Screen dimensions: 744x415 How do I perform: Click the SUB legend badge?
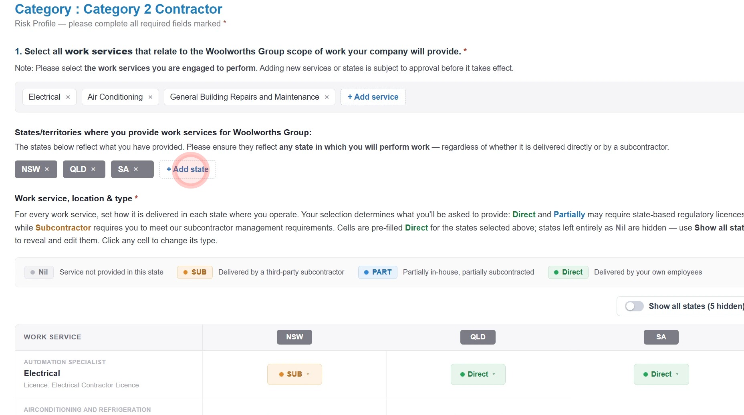pos(195,272)
